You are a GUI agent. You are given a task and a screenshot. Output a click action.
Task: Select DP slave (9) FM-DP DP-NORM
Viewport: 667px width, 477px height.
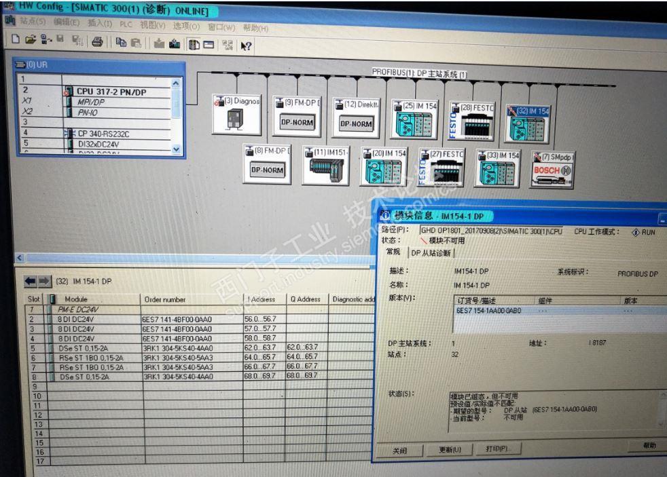click(x=297, y=117)
